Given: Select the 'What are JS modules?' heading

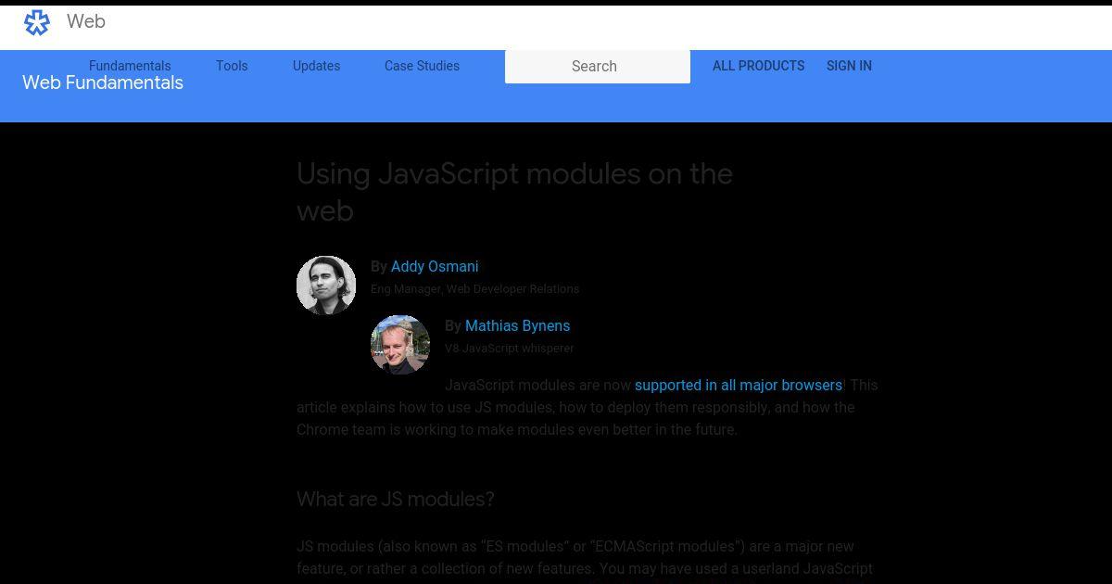Looking at the screenshot, I should (396, 499).
